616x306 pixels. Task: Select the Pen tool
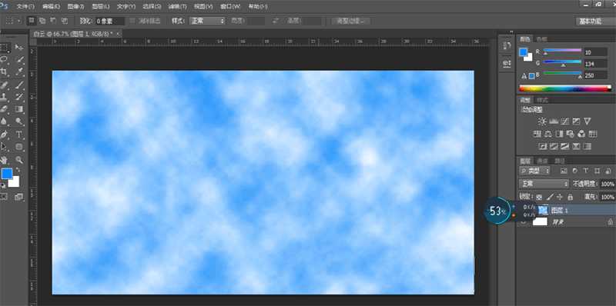tap(5, 135)
